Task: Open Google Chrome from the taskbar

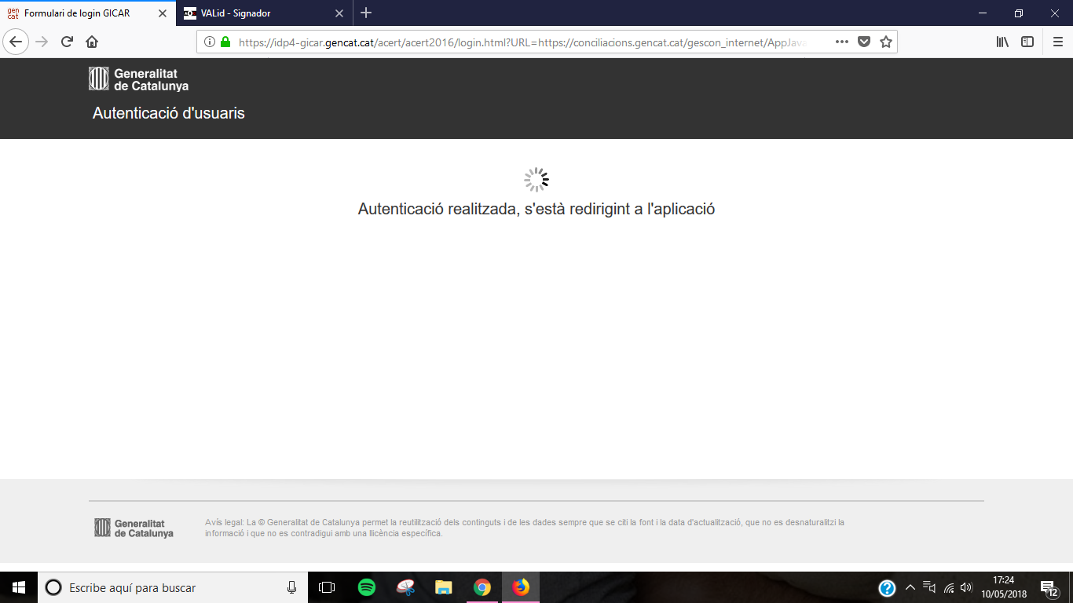Action: [x=482, y=587]
